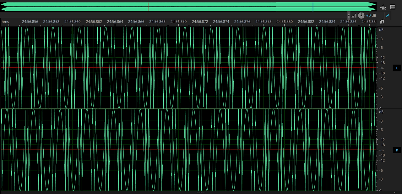402x194 pixels.
Task: Grab the HUD grip handle
Action: pos(349,15)
